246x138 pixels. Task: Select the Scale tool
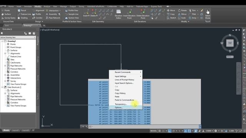[x=182, y=18]
